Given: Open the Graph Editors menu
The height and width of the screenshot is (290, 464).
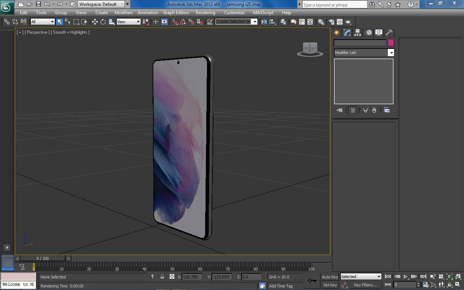Looking at the screenshot, I should point(176,13).
